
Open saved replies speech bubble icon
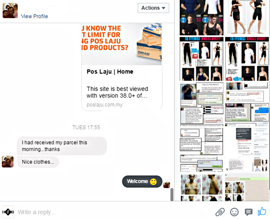click(248, 212)
